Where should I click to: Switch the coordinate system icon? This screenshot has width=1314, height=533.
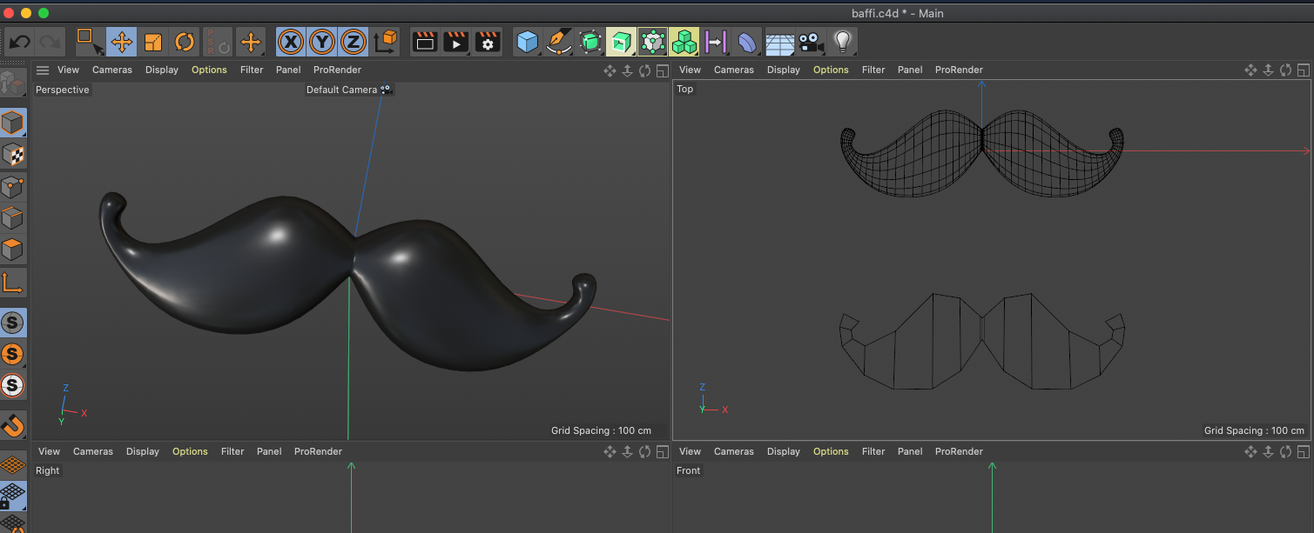385,42
